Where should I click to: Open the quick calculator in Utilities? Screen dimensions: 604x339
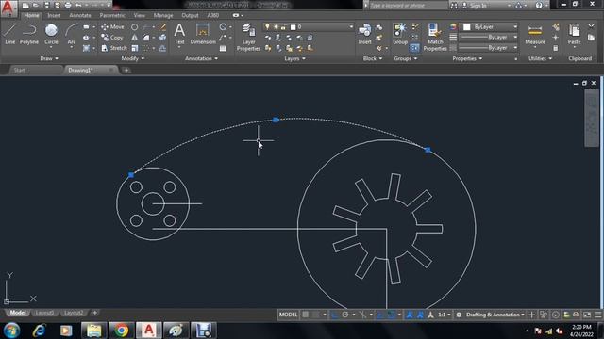[x=556, y=48]
